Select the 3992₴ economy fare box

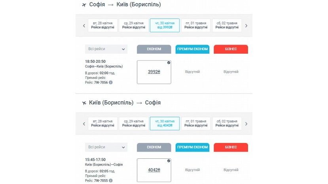[154, 72]
